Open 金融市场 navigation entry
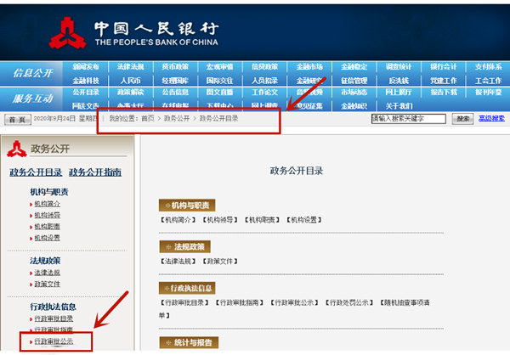Viewport: 510px width, 355px height. pos(309,67)
